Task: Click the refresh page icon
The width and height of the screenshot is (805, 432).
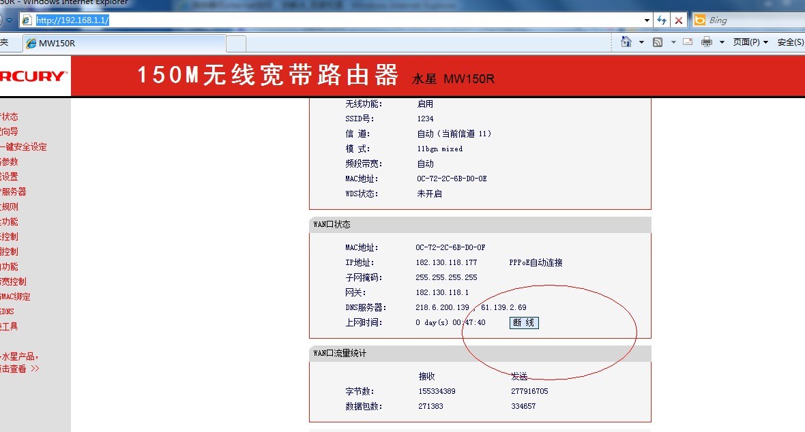Action: coord(662,20)
